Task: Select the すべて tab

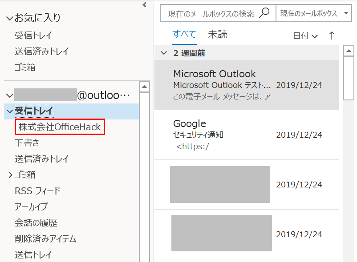Action: pos(184,35)
